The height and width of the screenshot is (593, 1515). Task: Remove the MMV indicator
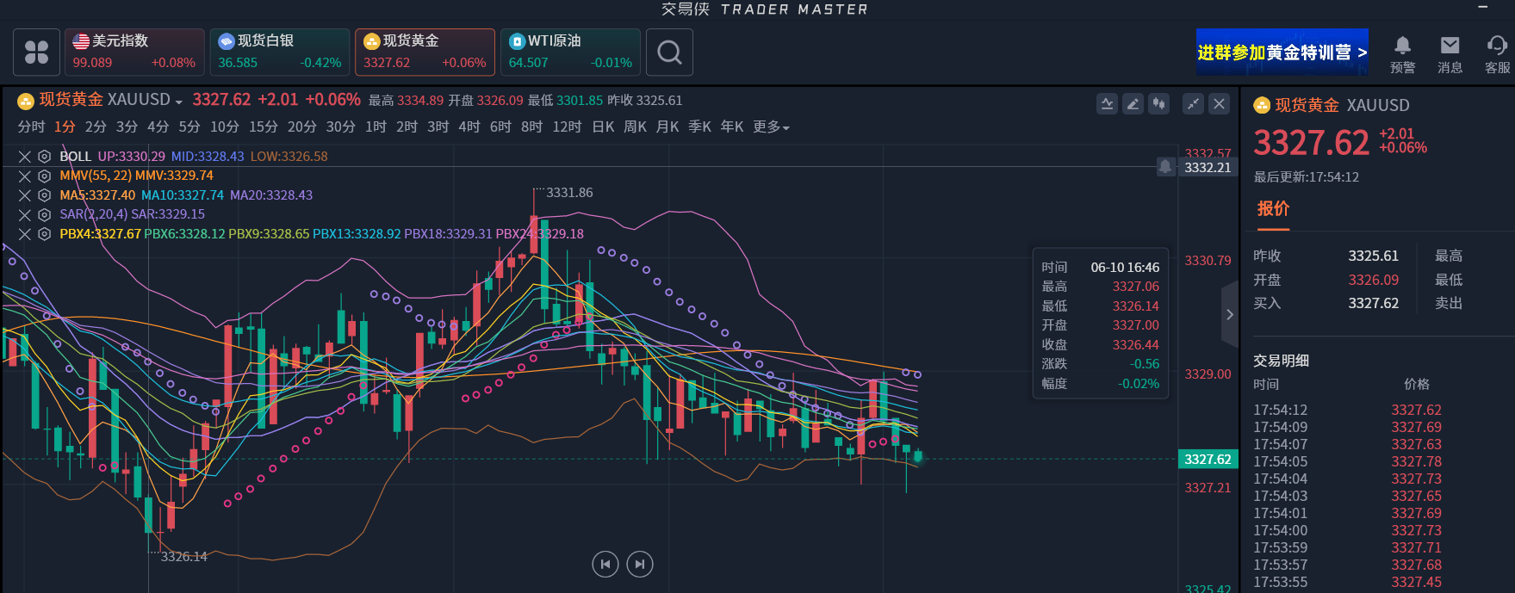click(x=25, y=176)
